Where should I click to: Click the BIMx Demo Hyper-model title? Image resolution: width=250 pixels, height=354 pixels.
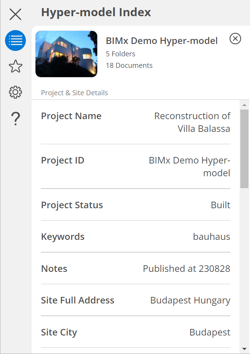(x=162, y=41)
